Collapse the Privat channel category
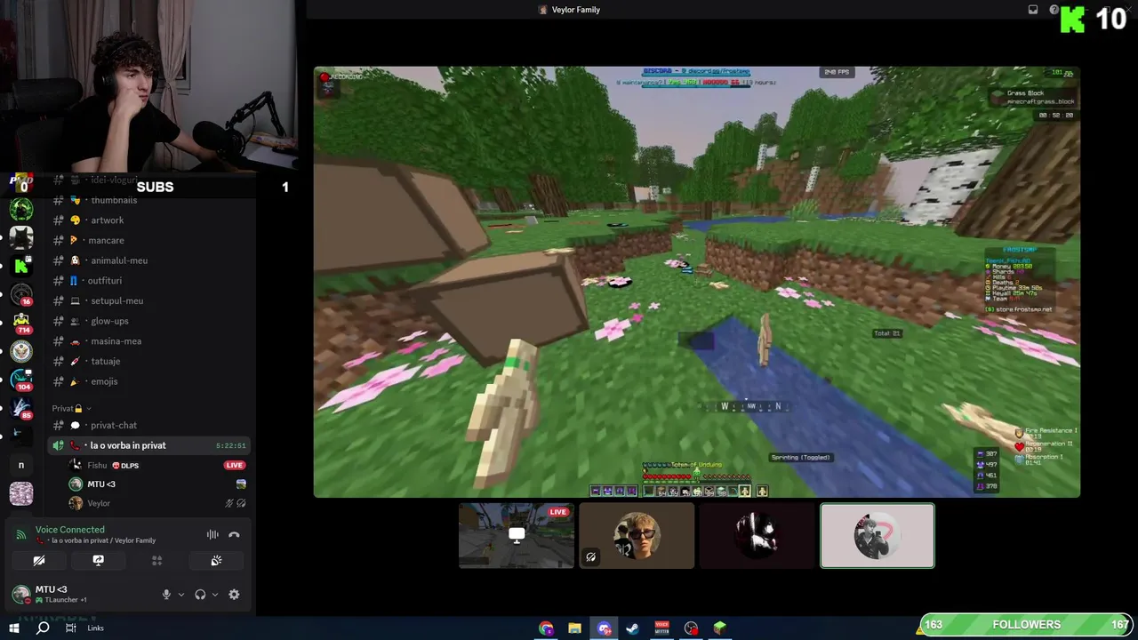The width and height of the screenshot is (1138, 640). point(70,408)
